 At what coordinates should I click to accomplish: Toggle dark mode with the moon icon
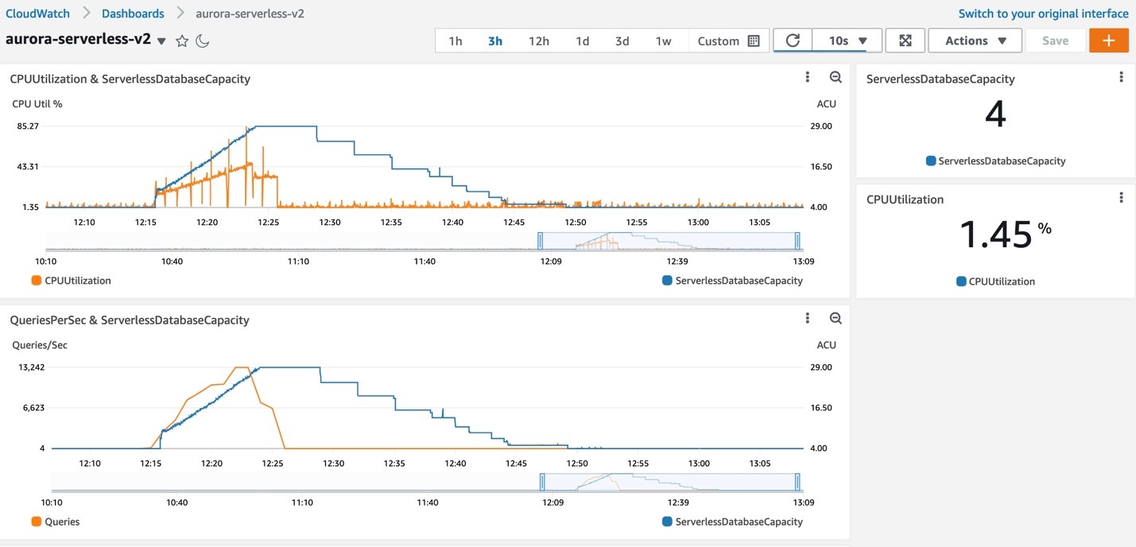point(202,39)
